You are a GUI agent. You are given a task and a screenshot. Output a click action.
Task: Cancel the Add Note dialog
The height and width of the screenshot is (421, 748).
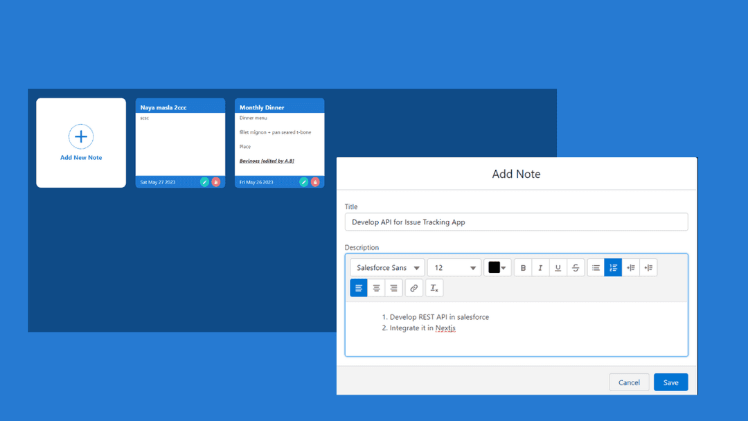[629, 382]
